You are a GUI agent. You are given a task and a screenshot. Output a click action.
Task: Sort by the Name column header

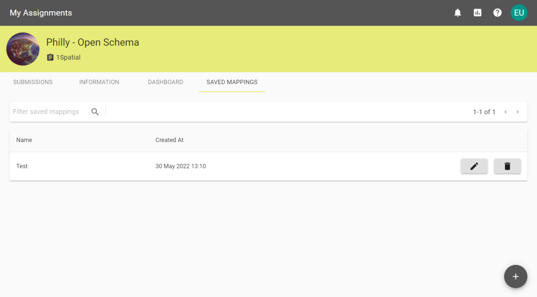tap(24, 140)
